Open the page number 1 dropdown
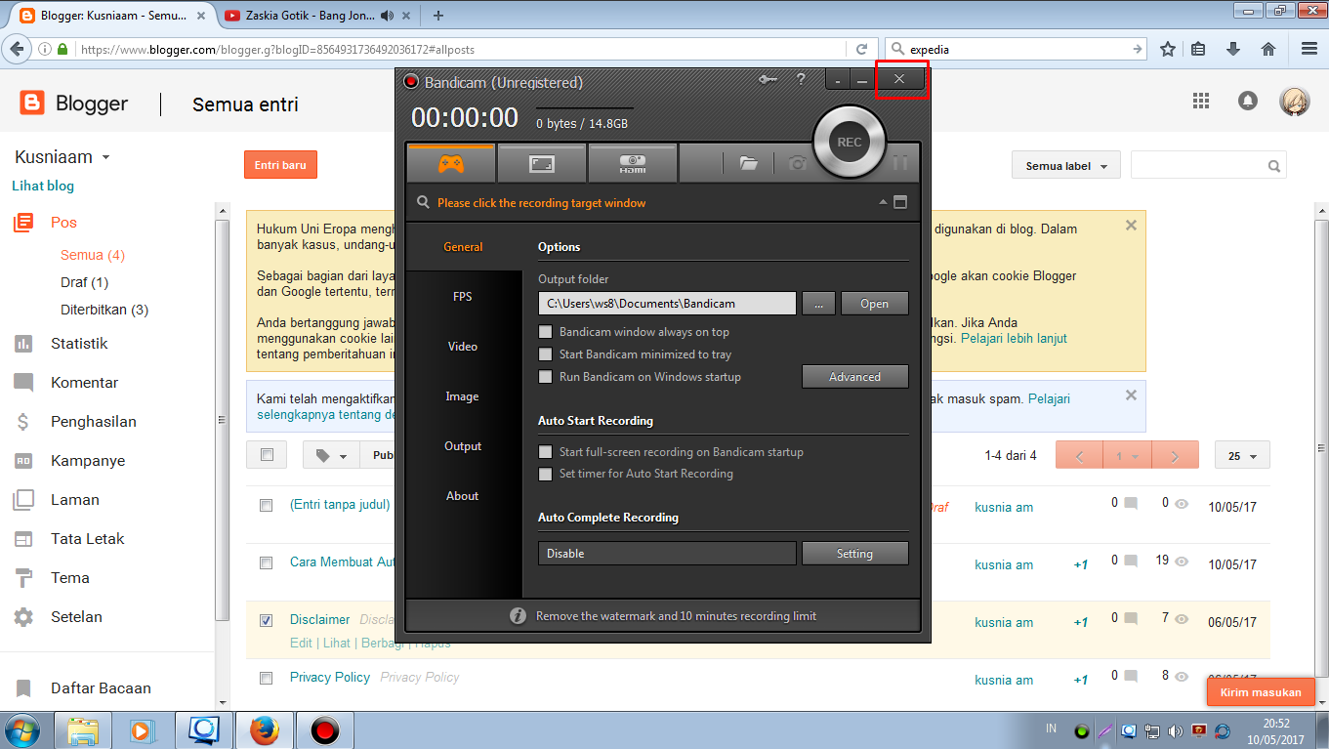1329x749 pixels. pyautogui.click(x=1127, y=456)
